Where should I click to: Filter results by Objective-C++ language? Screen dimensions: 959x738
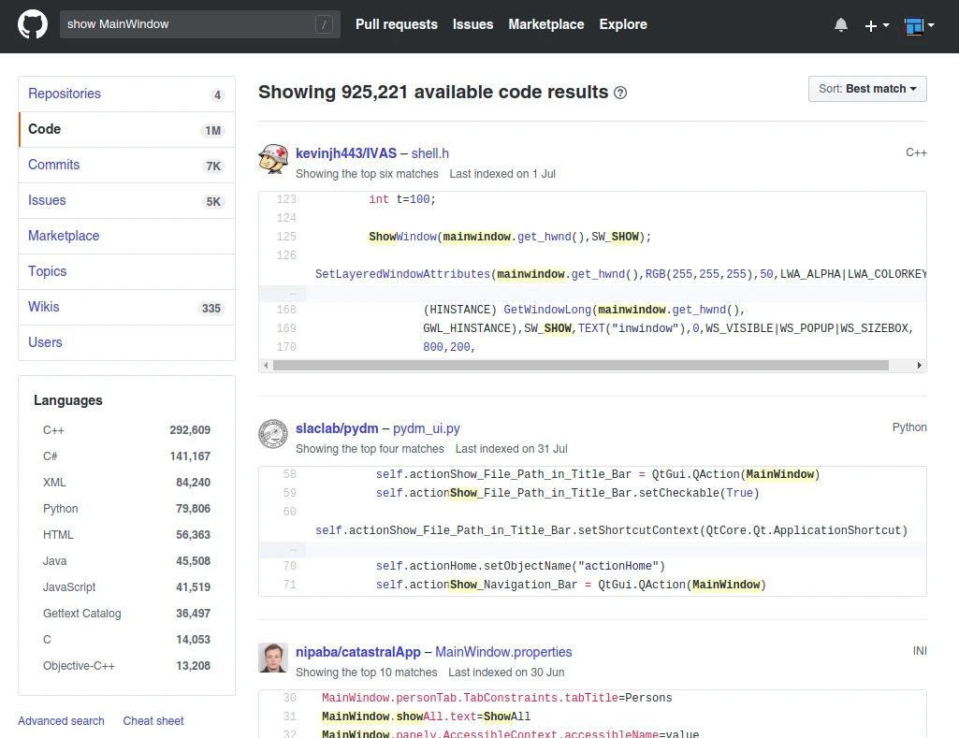click(126, 666)
